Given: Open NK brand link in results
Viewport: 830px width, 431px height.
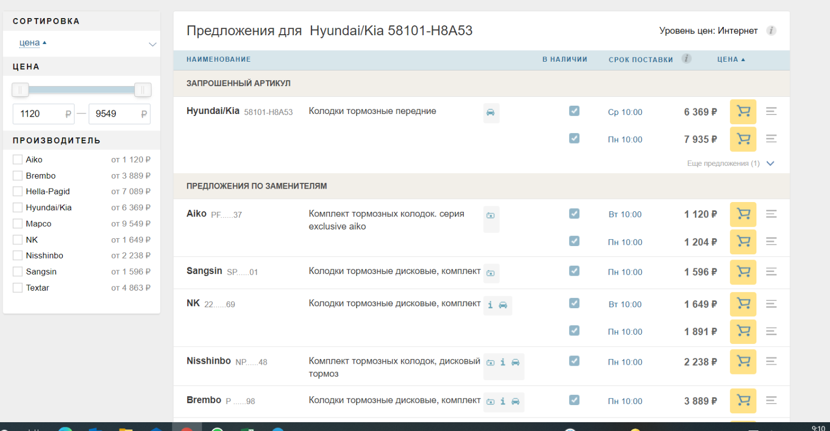Looking at the screenshot, I should (193, 303).
